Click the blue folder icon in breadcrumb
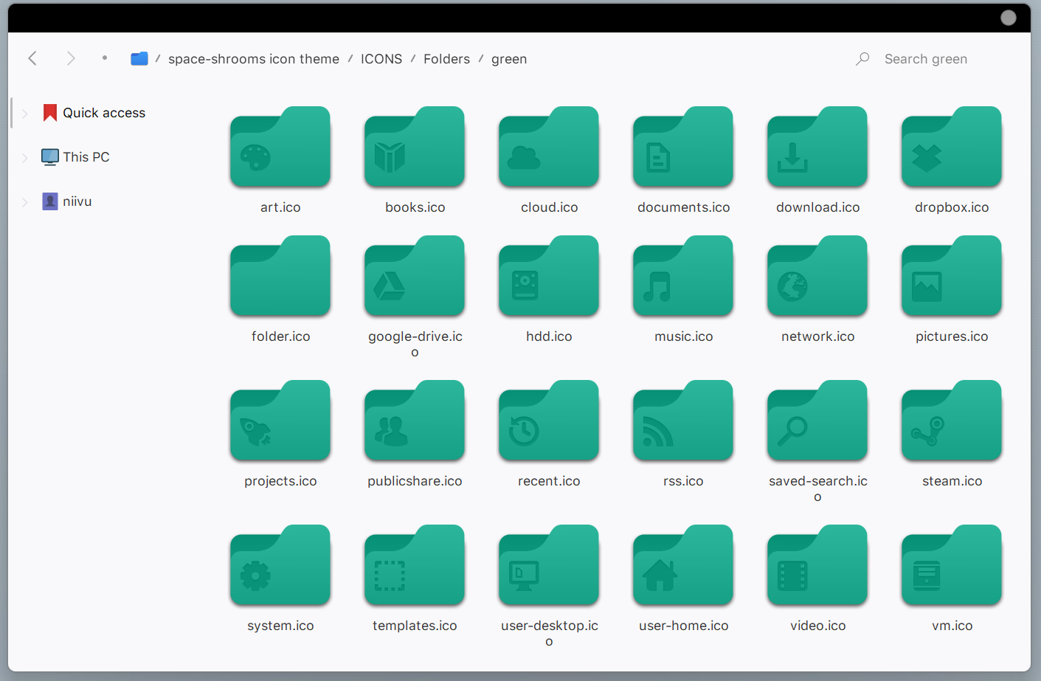Screen dimensions: 1041x681 (x=139, y=58)
